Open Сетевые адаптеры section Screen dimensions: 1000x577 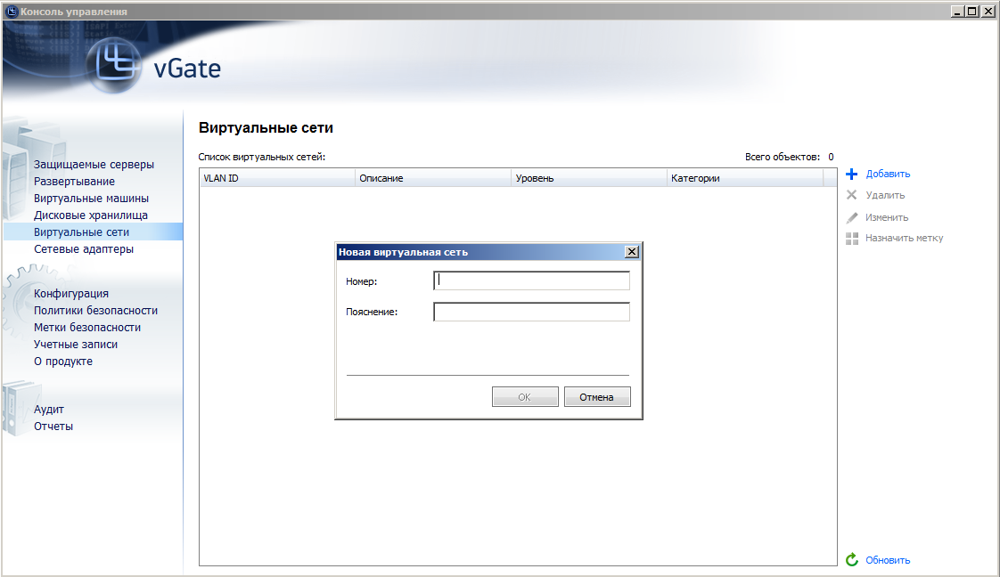coord(84,249)
